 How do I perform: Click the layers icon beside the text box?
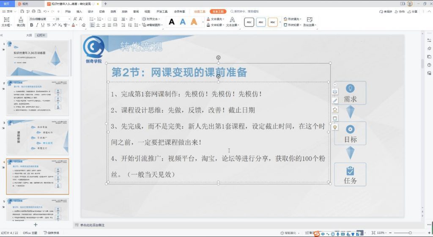click(335, 92)
